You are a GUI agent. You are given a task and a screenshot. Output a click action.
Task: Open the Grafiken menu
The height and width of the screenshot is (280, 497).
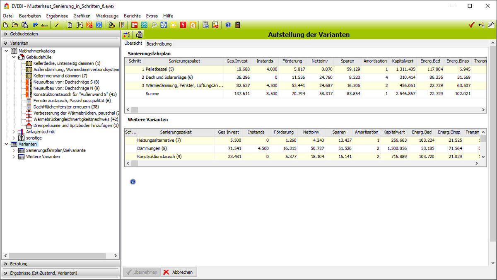(x=82, y=16)
